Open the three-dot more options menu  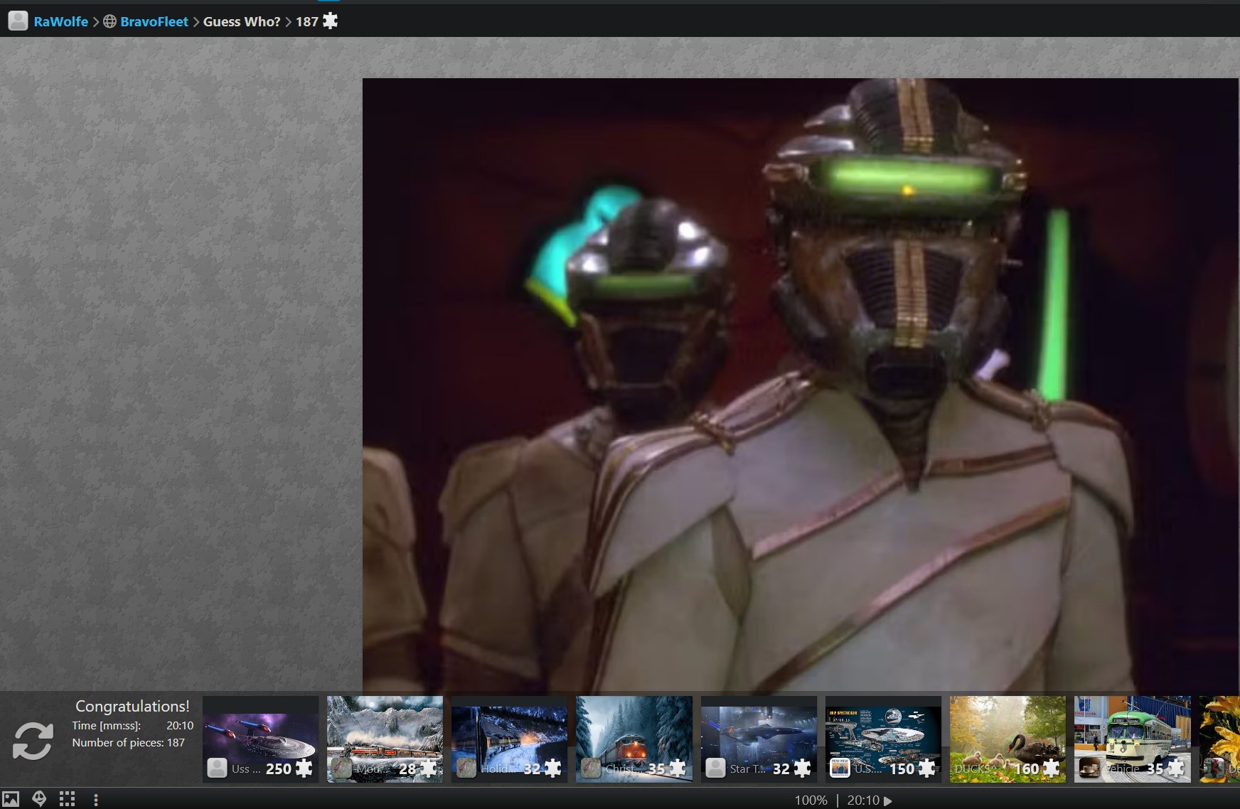(95, 800)
